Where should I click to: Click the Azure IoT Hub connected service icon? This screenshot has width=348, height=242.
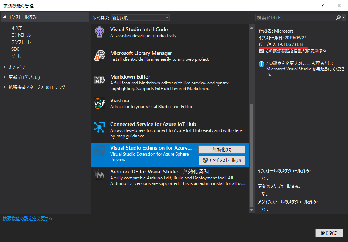click(x=99, y=127)
